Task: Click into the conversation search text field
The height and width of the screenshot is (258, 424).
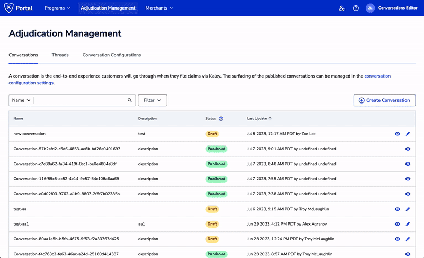Action: 79,100
